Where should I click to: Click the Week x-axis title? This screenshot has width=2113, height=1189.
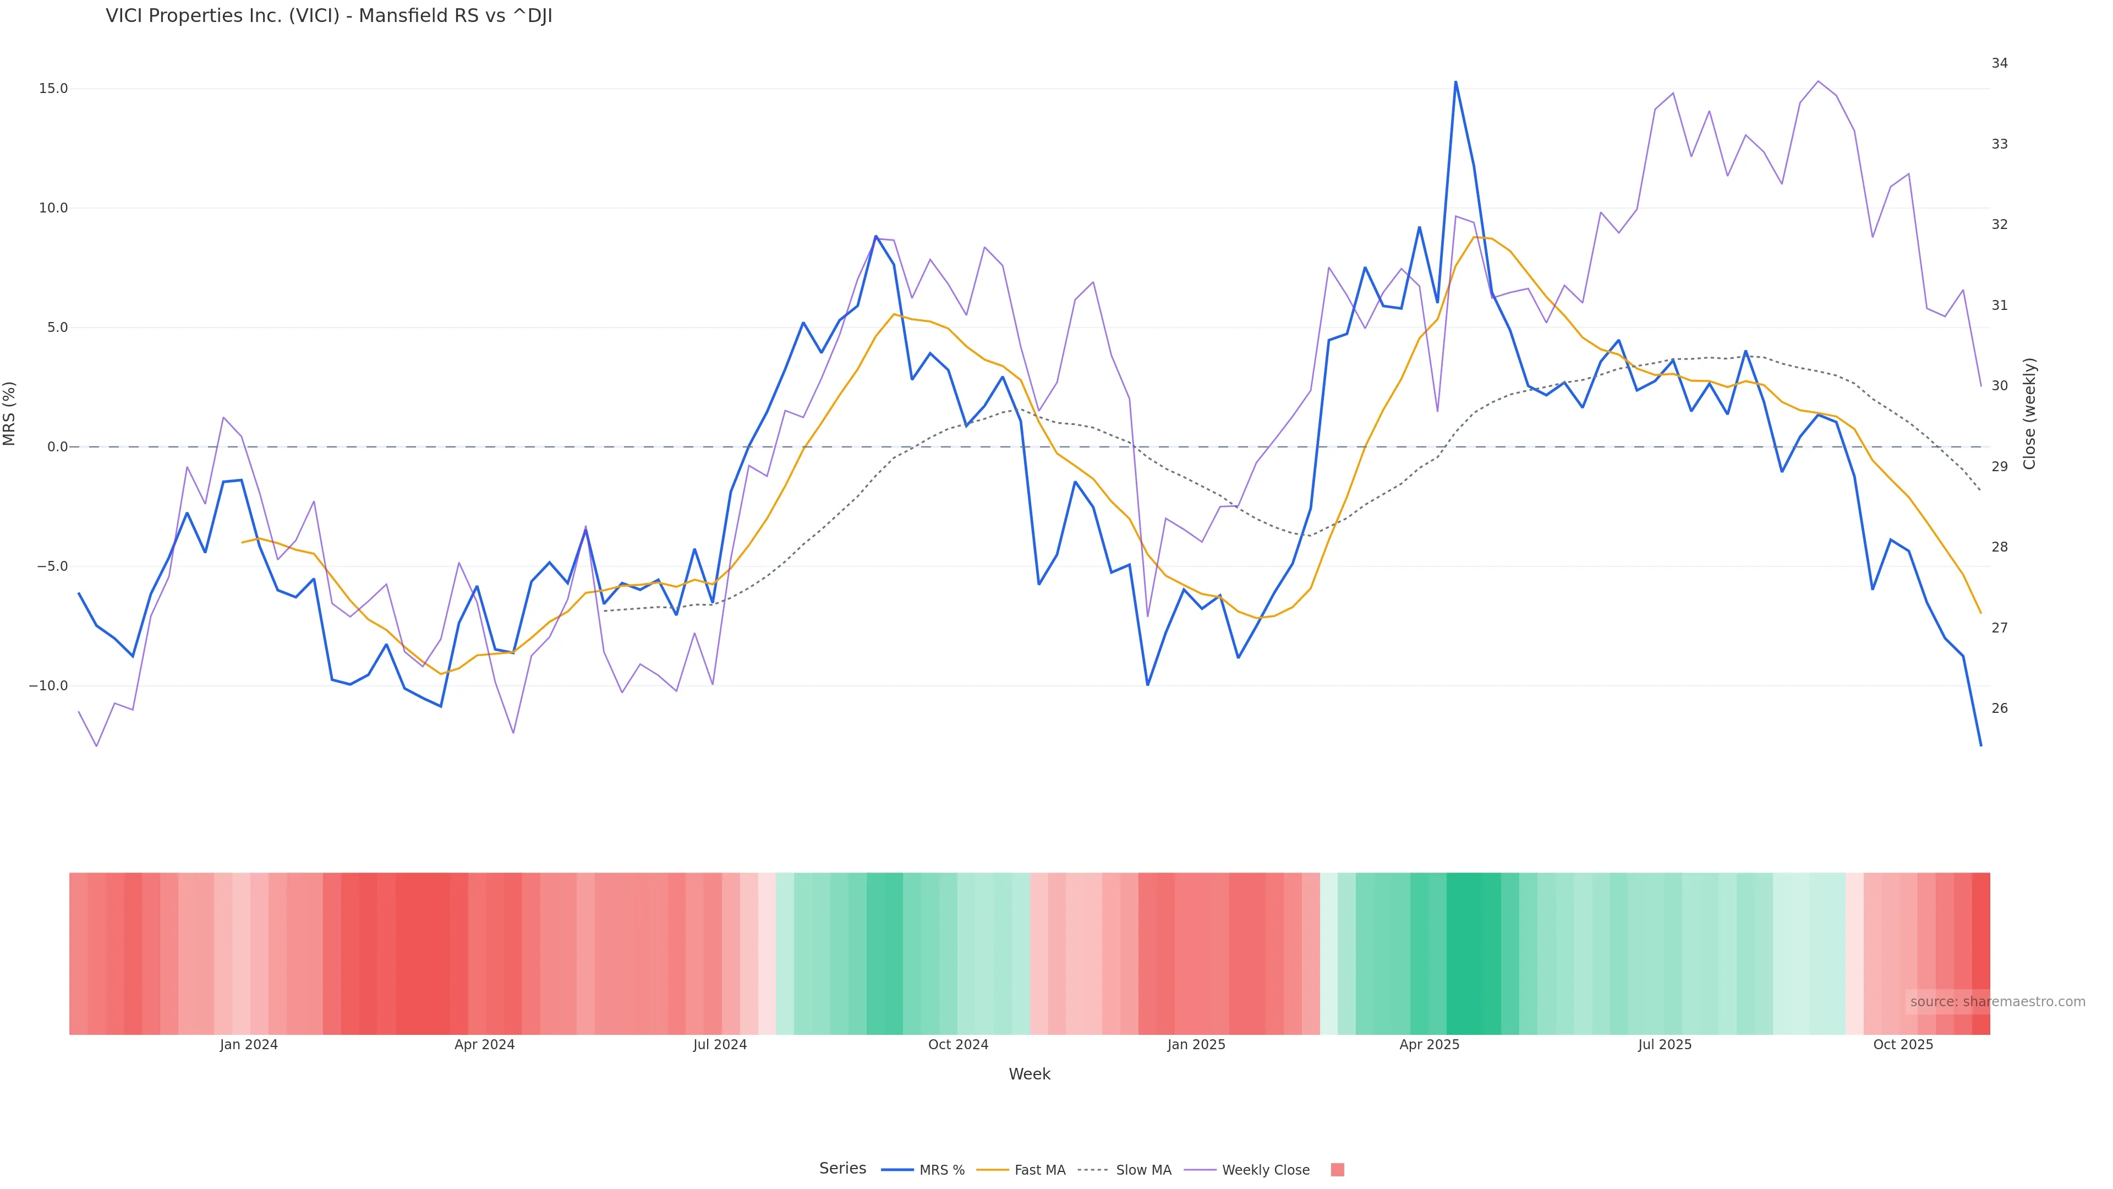point(1028,1074)
